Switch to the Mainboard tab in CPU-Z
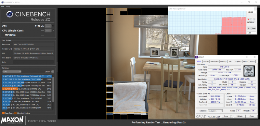This screenshot has height=126, width=260. point(214,61)
